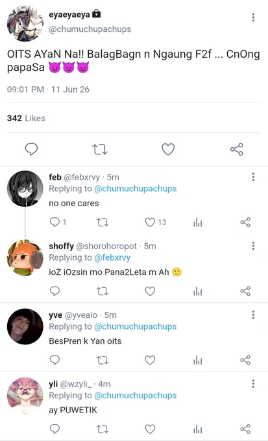Viewport: 268px width, 441px height.
Task: View analytics for feb's reply
Action: tap(198, 222)
